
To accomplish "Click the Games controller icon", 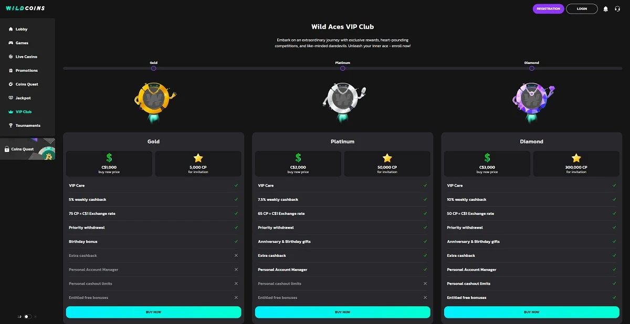I will tap(11, 43).
